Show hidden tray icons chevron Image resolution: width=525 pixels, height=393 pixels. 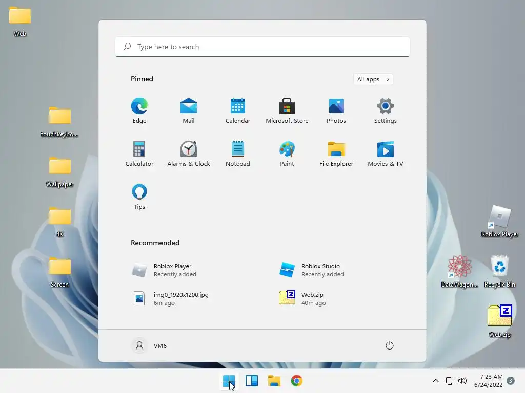click(436, 381)
